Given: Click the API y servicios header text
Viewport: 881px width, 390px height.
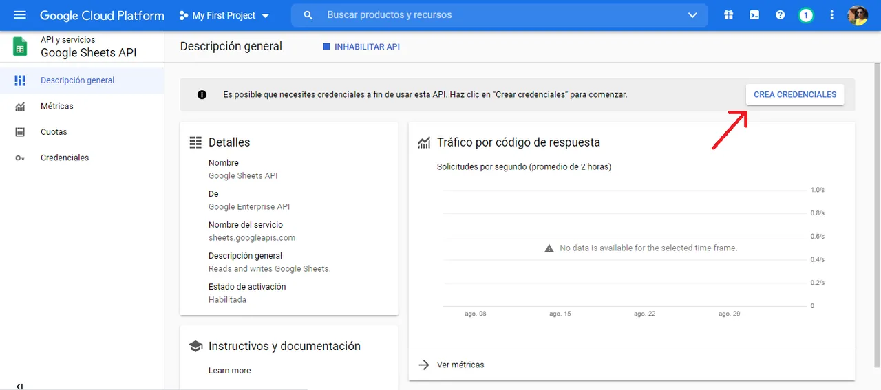Looking at the screenshot, I should pyautogui.click(x=68, y=40).
